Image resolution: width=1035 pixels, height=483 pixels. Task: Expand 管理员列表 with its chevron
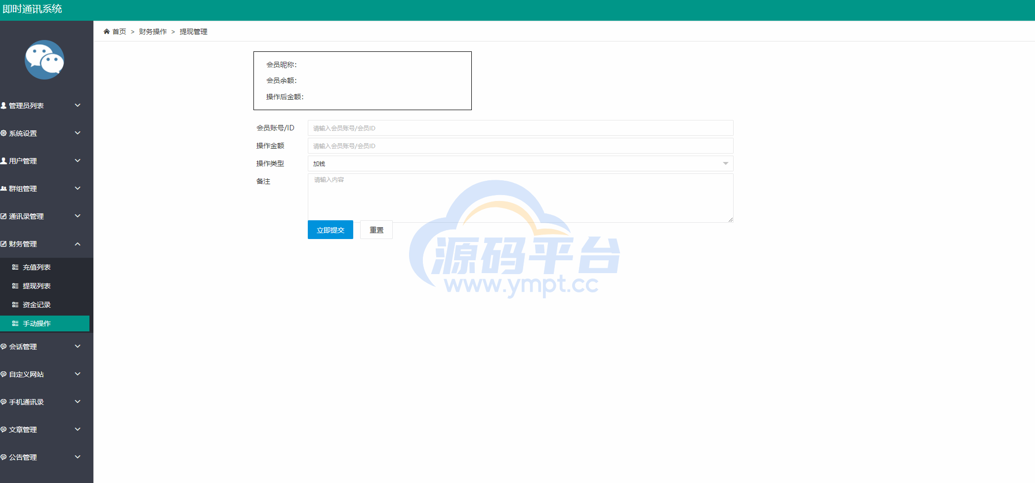[x=78, y=105]
